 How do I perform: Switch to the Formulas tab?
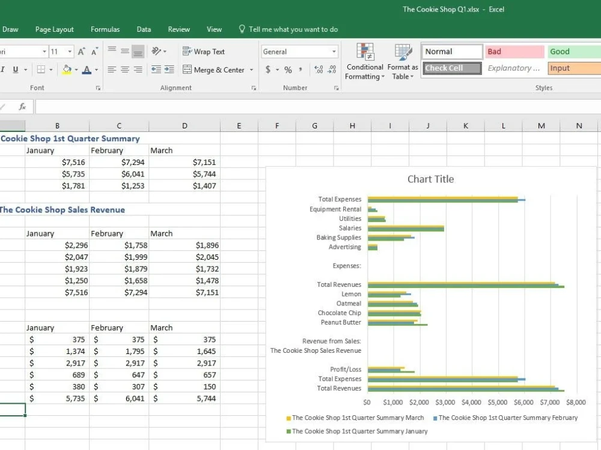click(x=105, y=29)
